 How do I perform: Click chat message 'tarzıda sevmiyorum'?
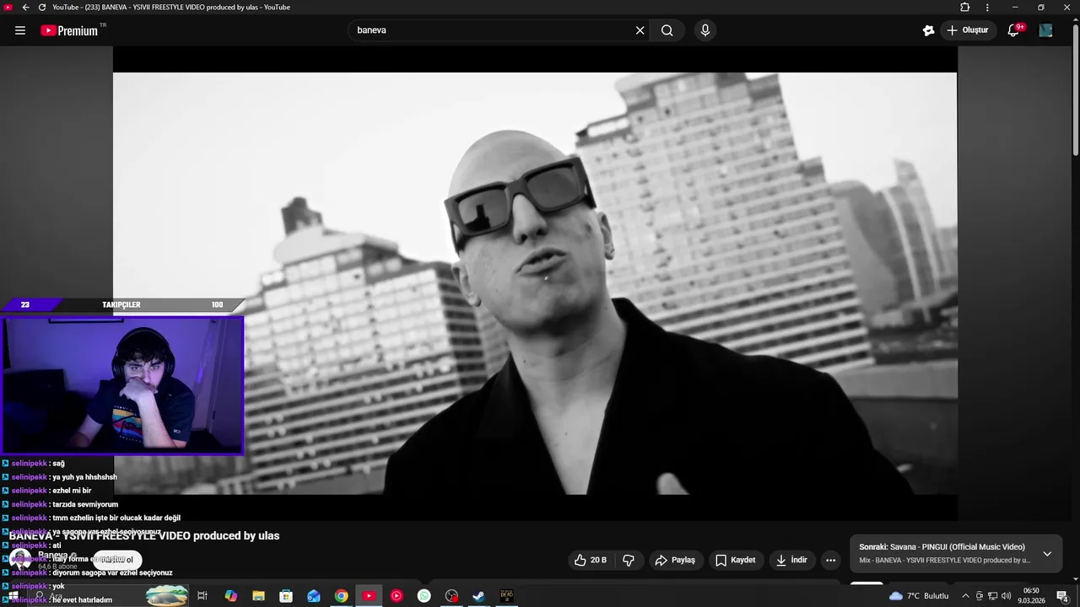85,504
